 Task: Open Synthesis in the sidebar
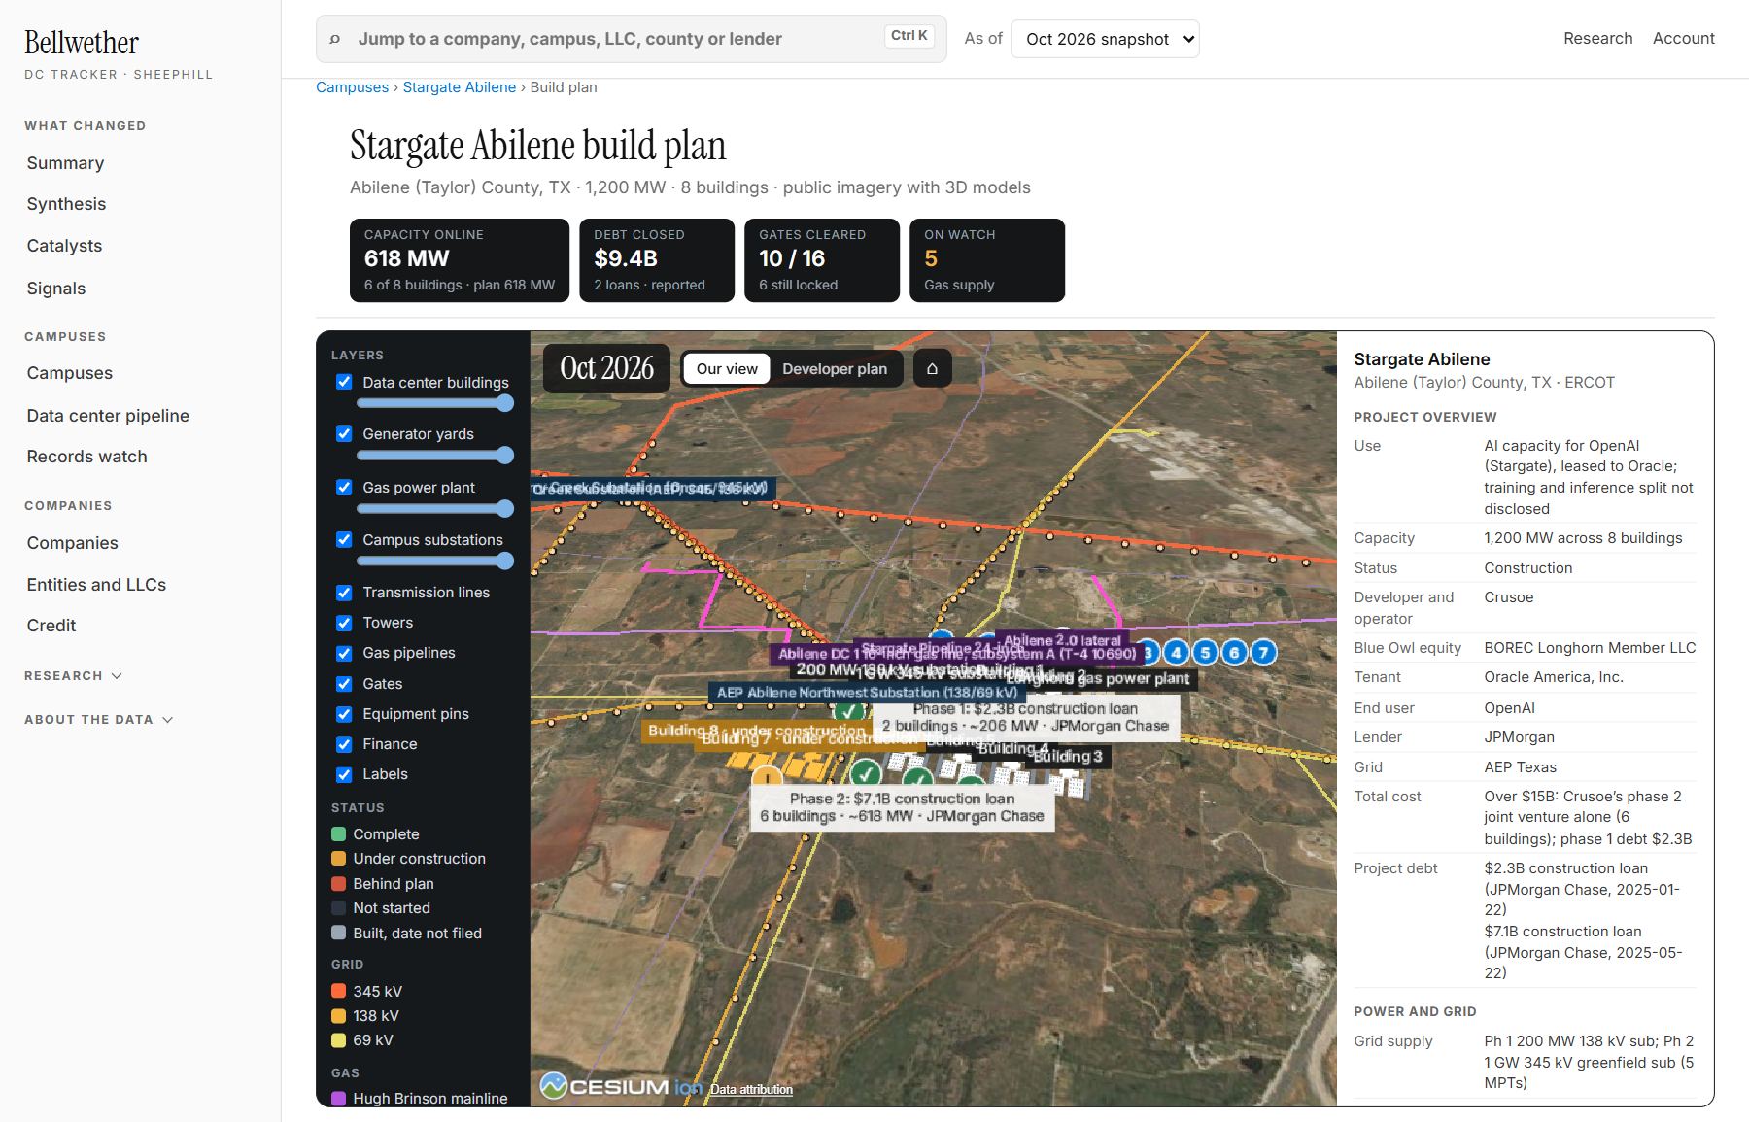tap(66, 204)
